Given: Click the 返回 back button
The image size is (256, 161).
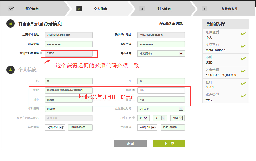Looking at the screenshot, I should pos(130,143).
